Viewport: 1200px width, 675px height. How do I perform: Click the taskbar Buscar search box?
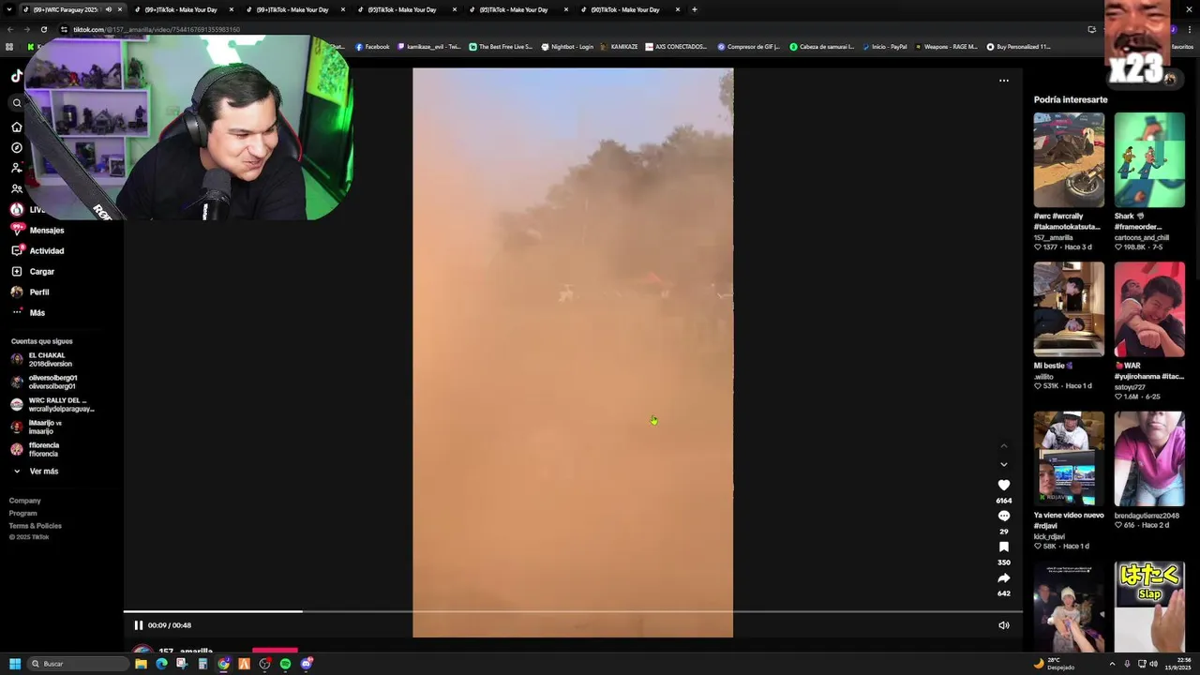[x=77, y=664]
